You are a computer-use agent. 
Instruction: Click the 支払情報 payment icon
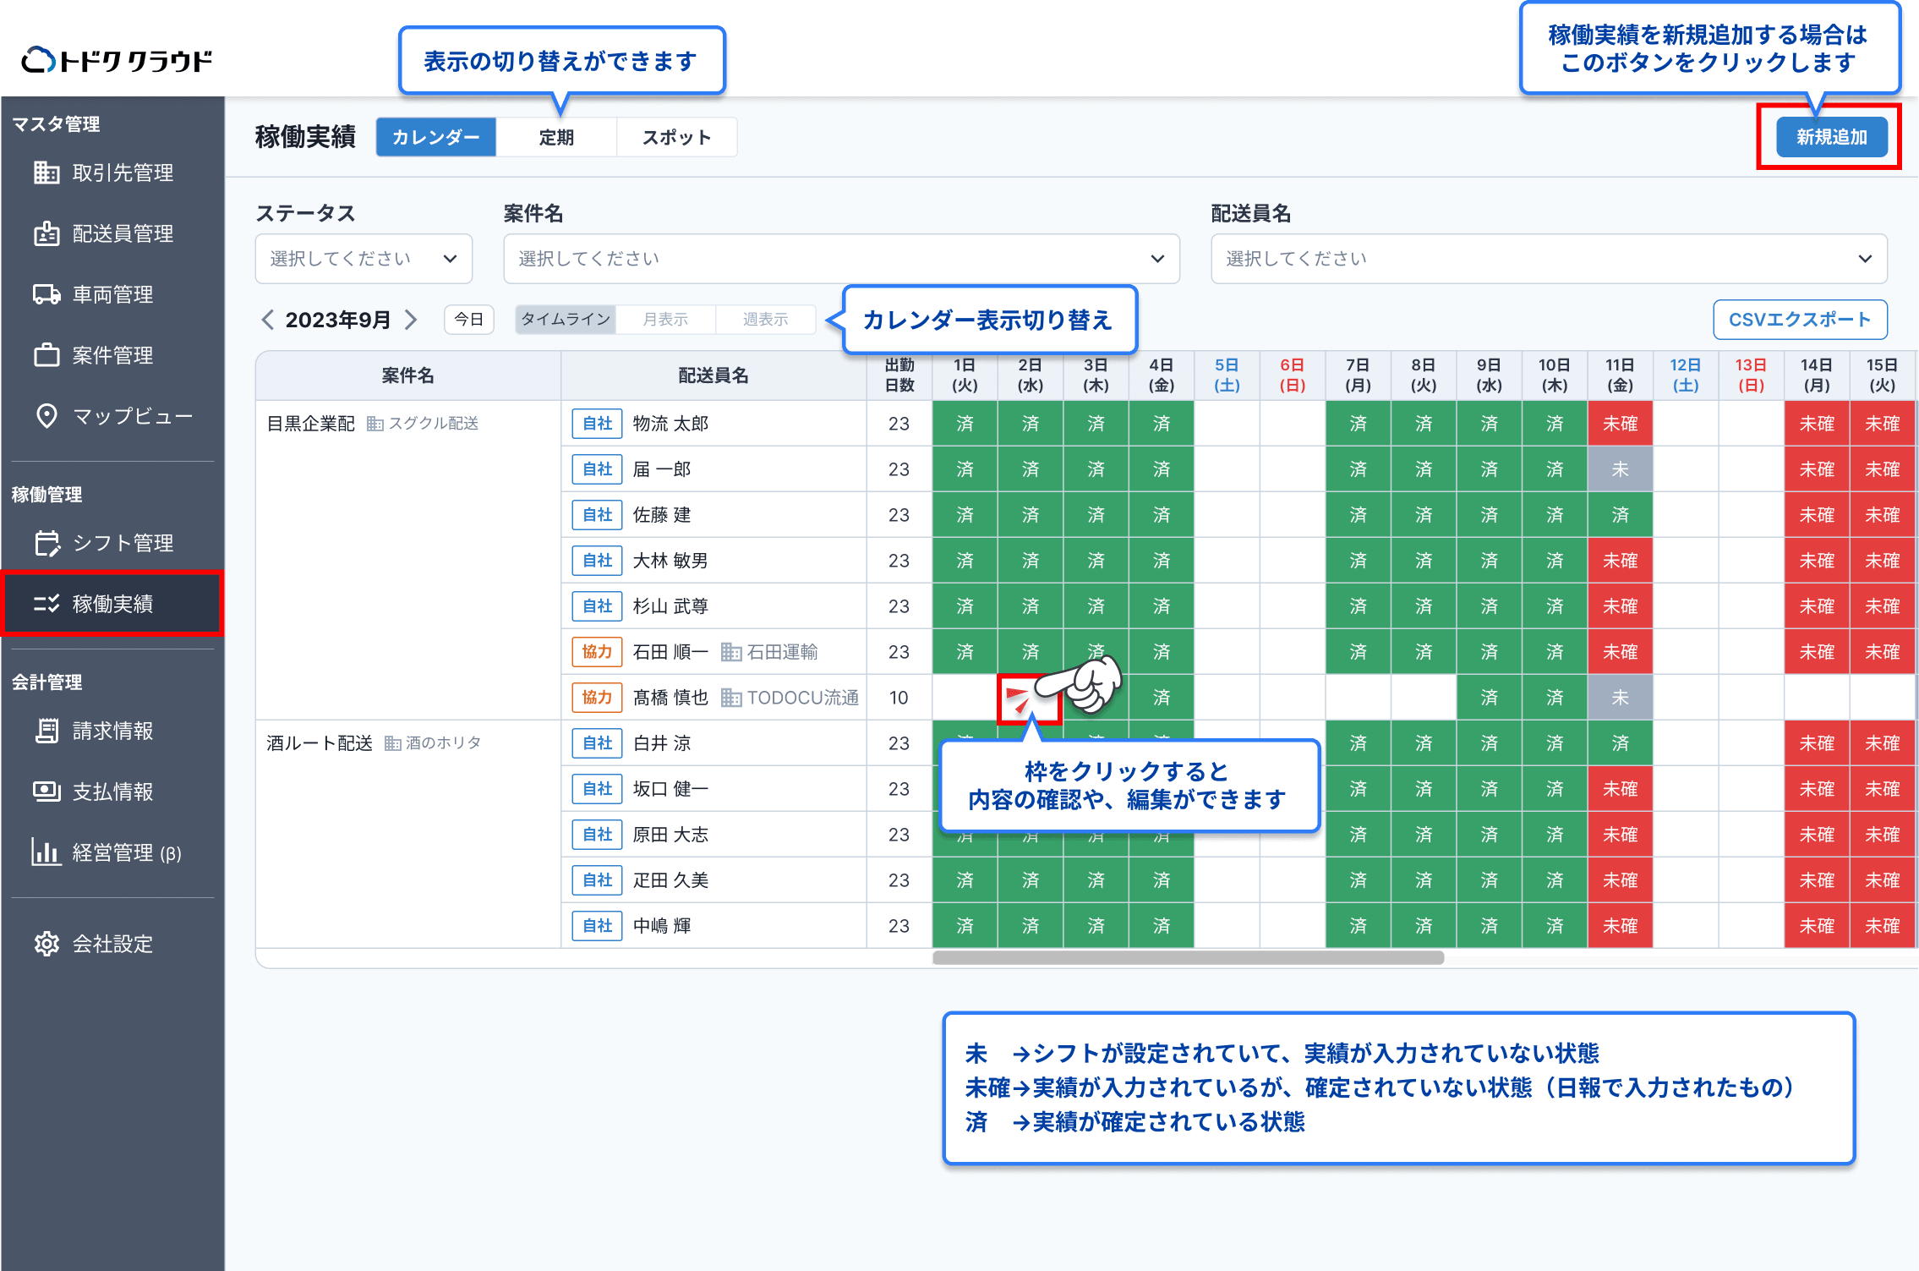click(x=46, y=792)
